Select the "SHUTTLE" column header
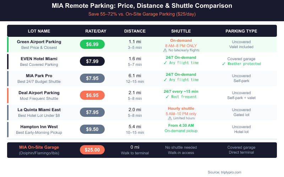This screenshot has width=284, height=177. (x=181, y=31)
